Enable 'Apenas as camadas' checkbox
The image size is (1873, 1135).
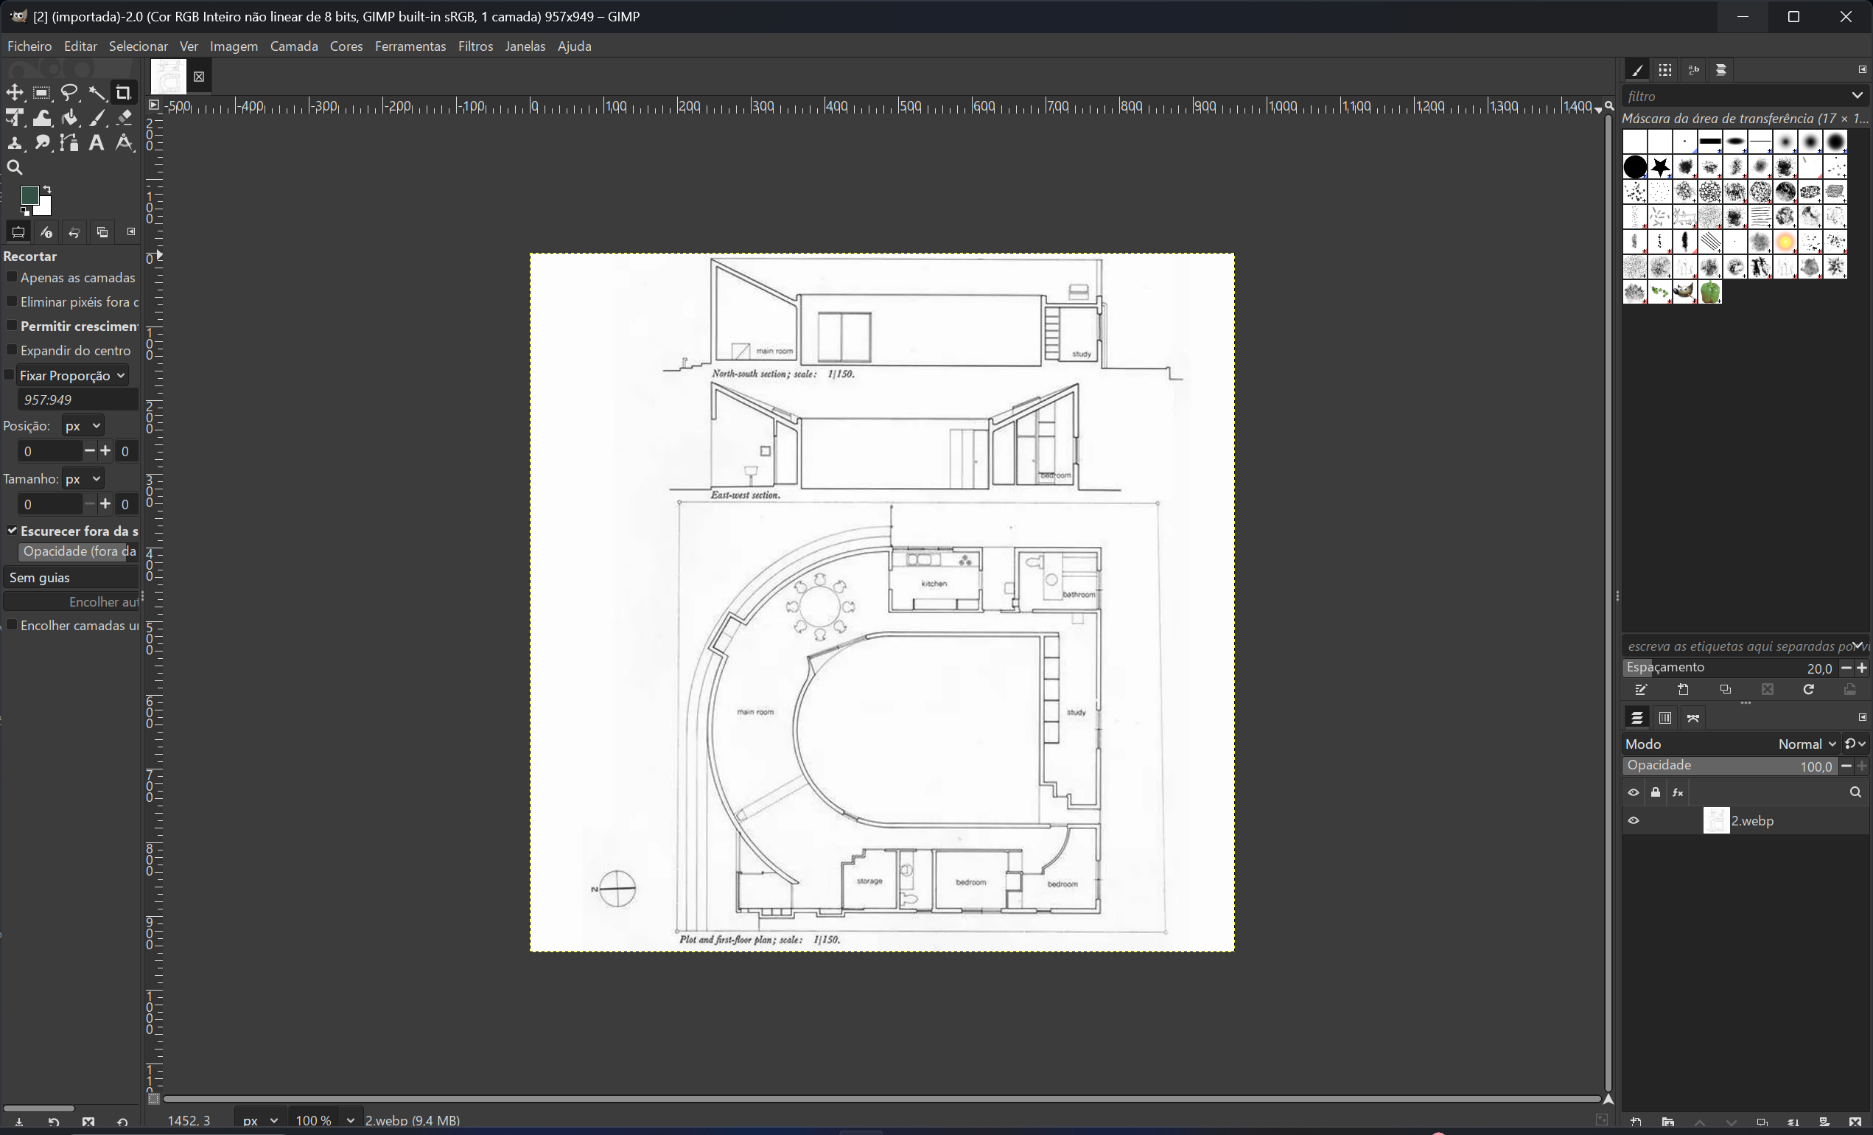coord(11,277)
